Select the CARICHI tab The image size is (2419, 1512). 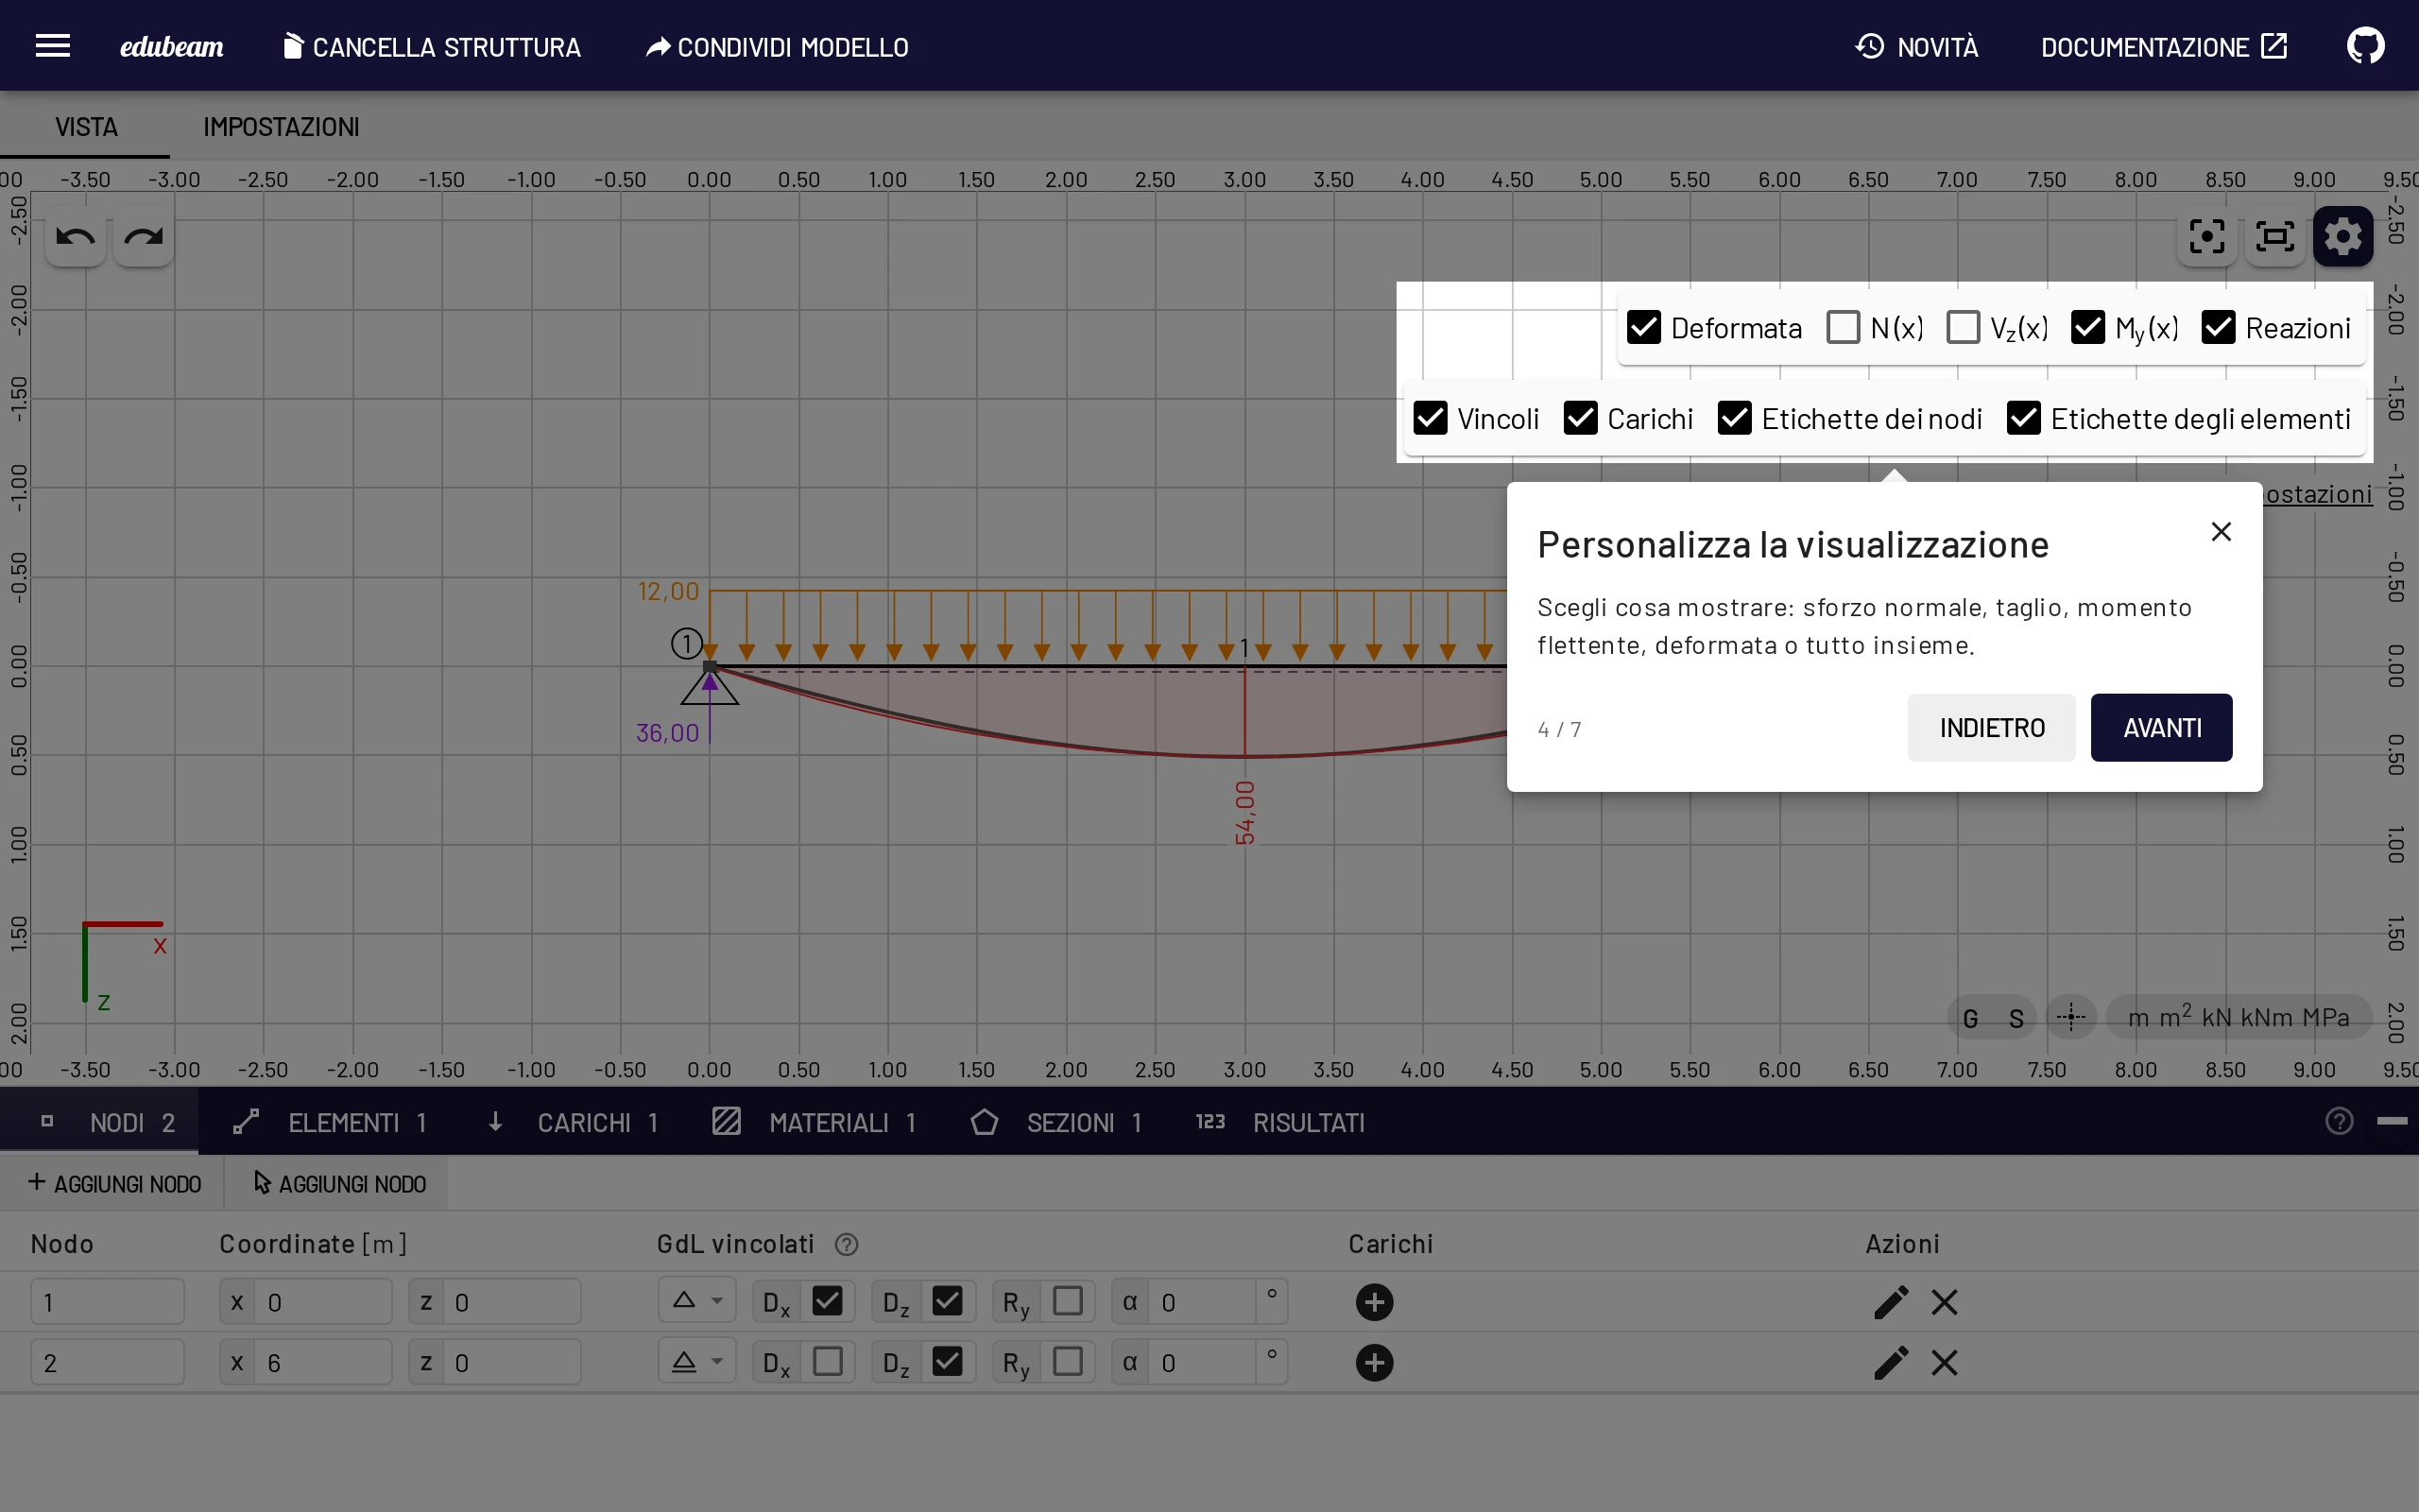(x=574, y=1122)
